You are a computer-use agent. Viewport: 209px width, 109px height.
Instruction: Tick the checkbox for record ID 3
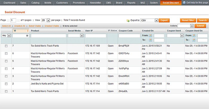(6, 76)
